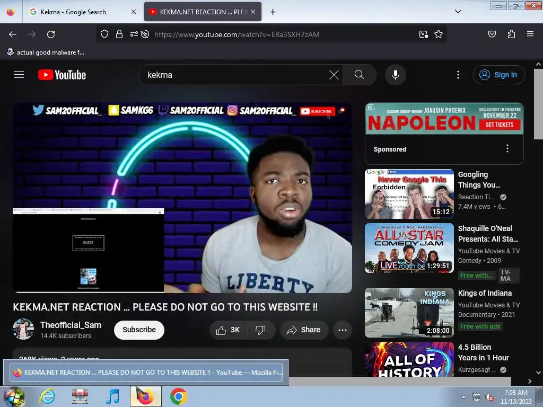Open Theofficial_Sam channel name link

coord(71,325)
